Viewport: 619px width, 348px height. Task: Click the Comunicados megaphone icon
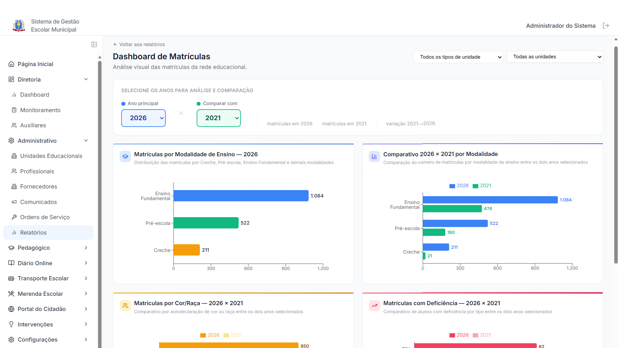pos(14,202)
